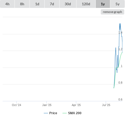Click the end of green SMA line
125x120 pixels.
[122, 52]
